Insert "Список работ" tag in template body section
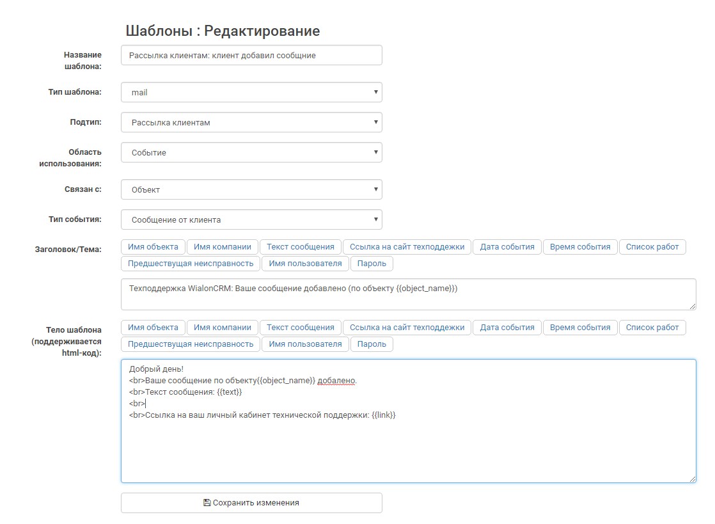 point(652,328)
